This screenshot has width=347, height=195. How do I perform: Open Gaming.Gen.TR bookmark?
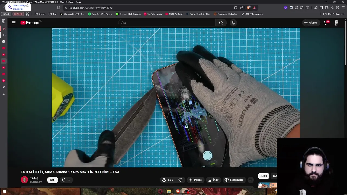pyautogui.click(x=72, y=14)
